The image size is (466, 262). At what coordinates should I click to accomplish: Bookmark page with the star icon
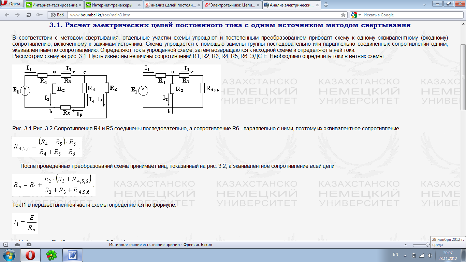[x=344, y=15]
